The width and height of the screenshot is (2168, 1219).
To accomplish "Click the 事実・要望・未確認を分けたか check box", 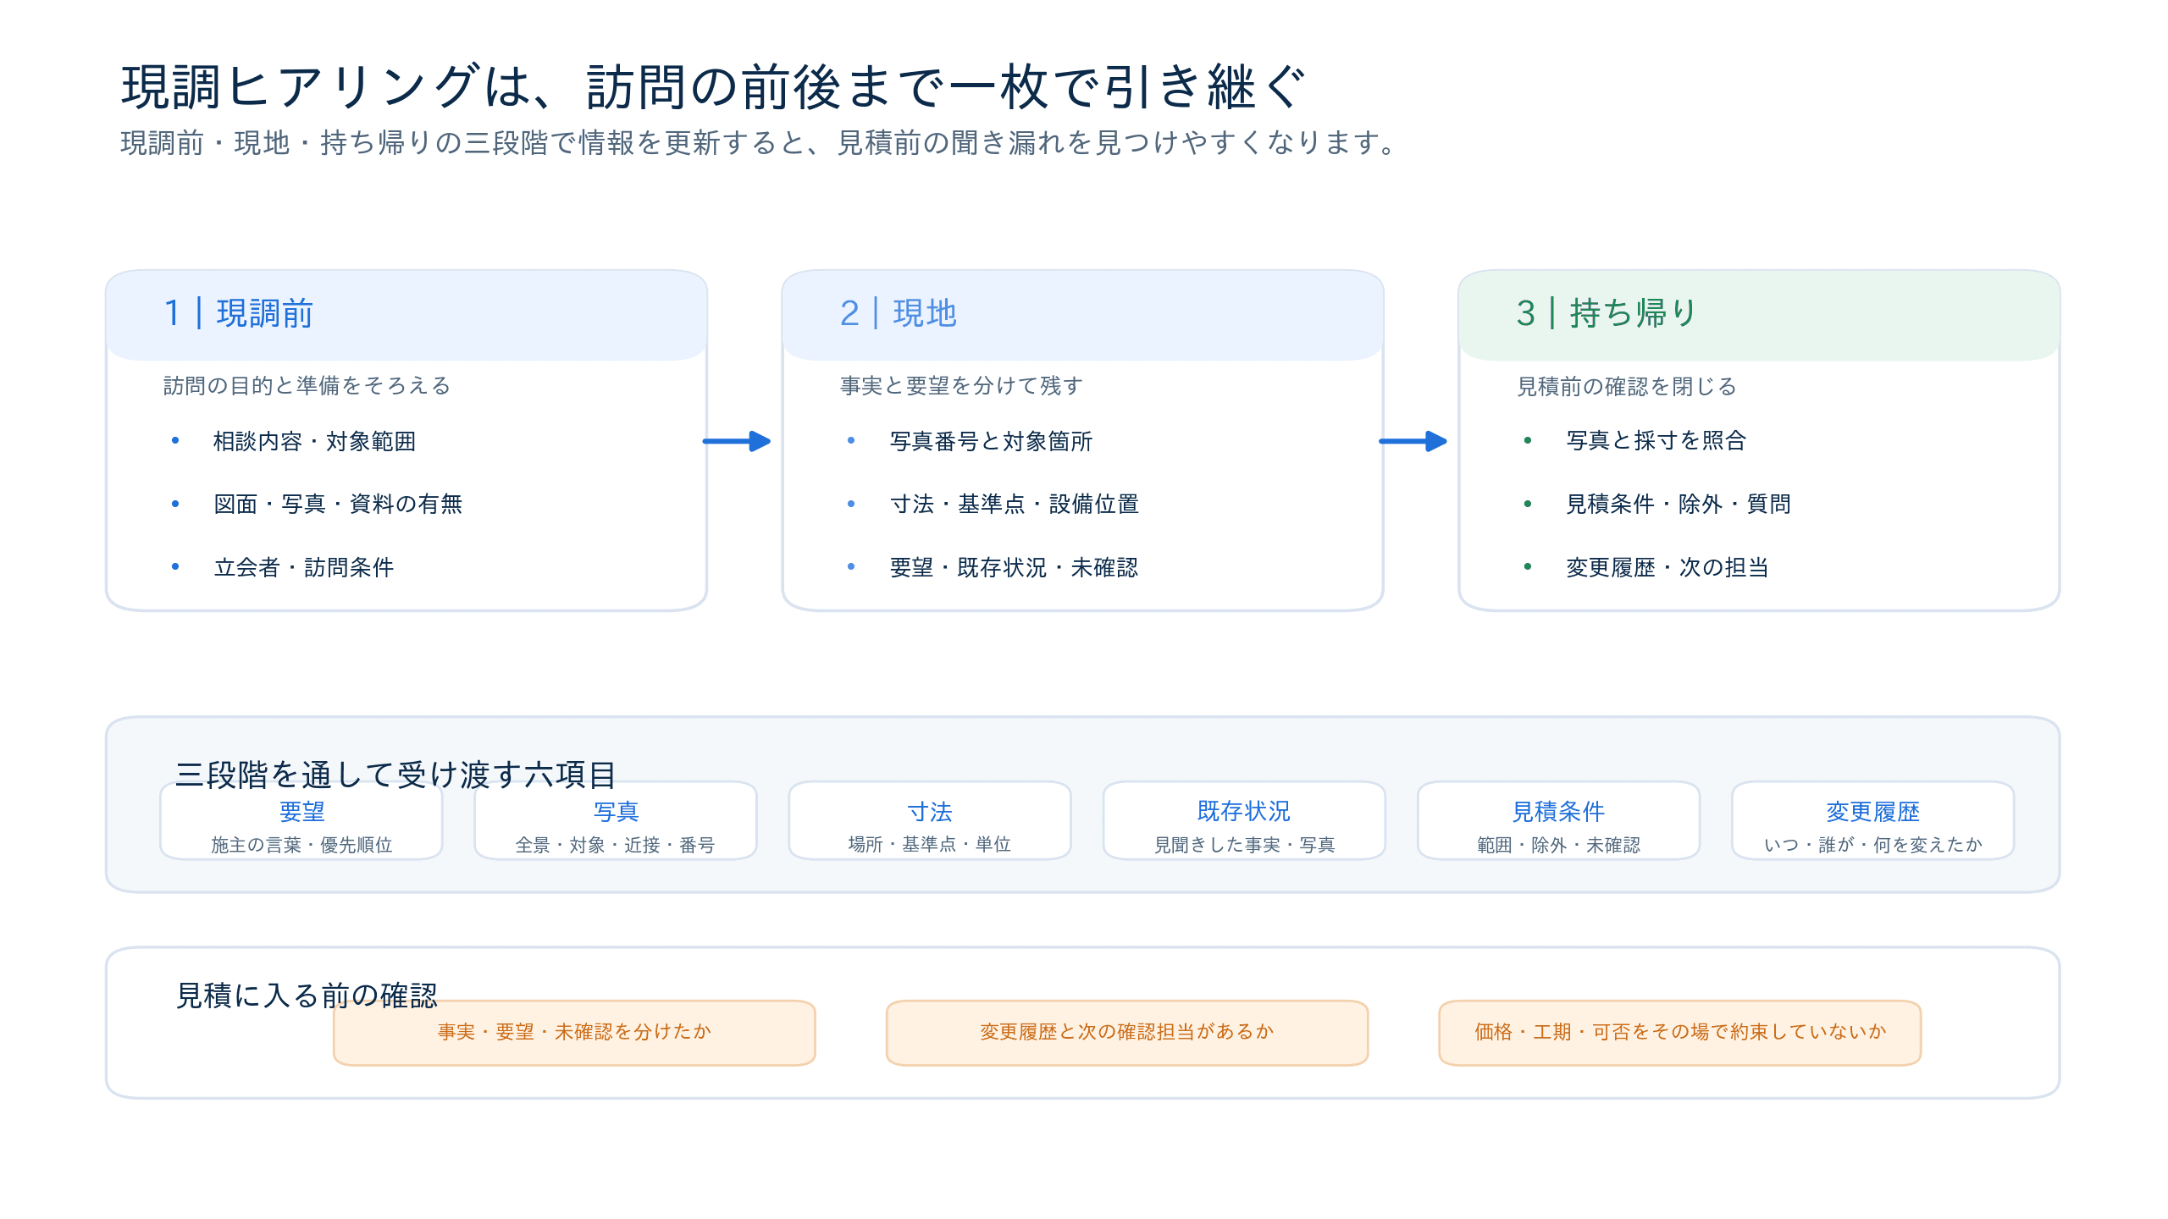I will click(574, 1033).
